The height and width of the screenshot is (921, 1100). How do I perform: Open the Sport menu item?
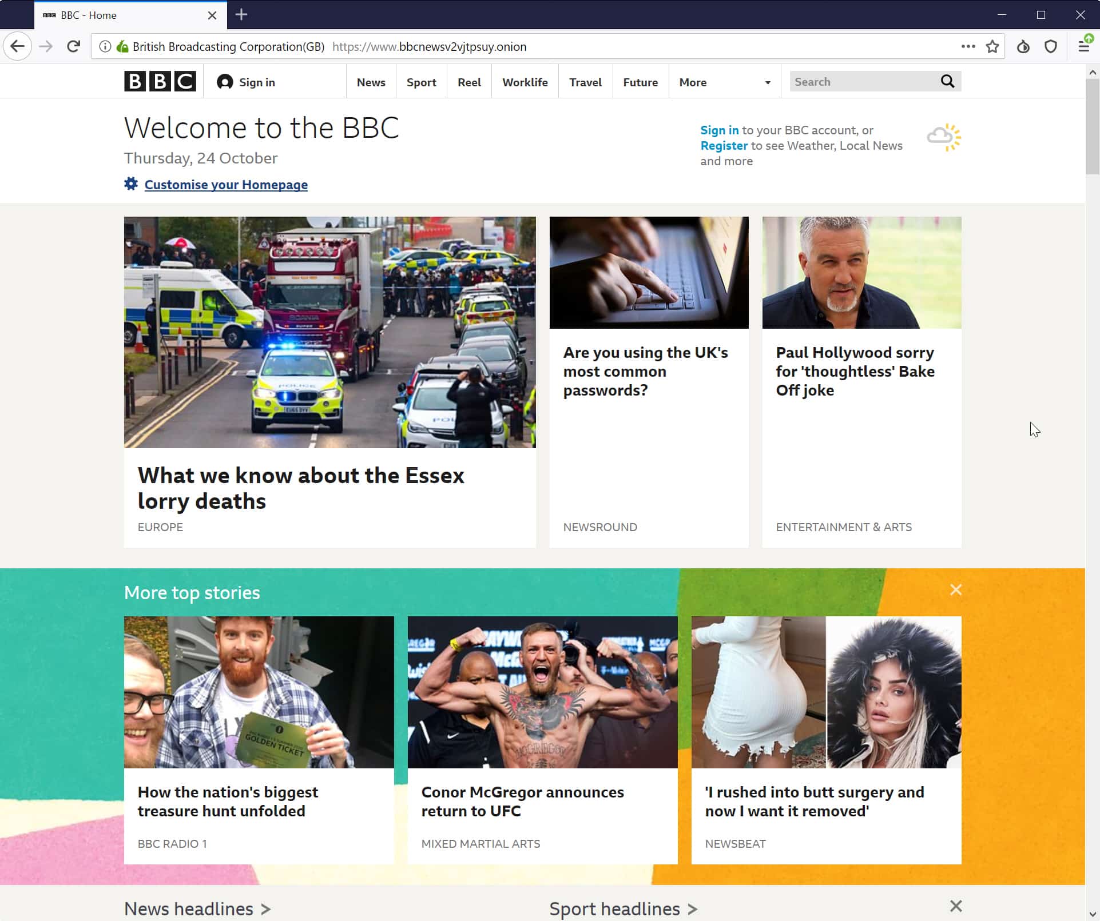click(421, 82)
